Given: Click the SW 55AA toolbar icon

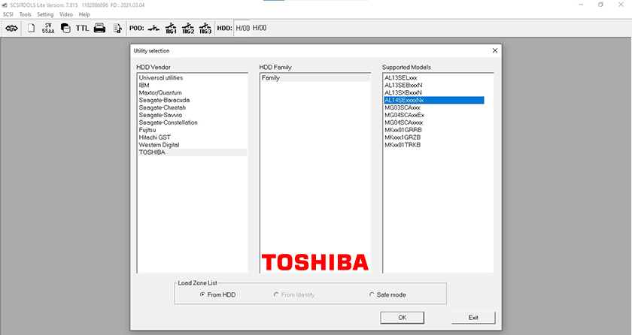Looking at the screenshot, I should tap(48, 28).
